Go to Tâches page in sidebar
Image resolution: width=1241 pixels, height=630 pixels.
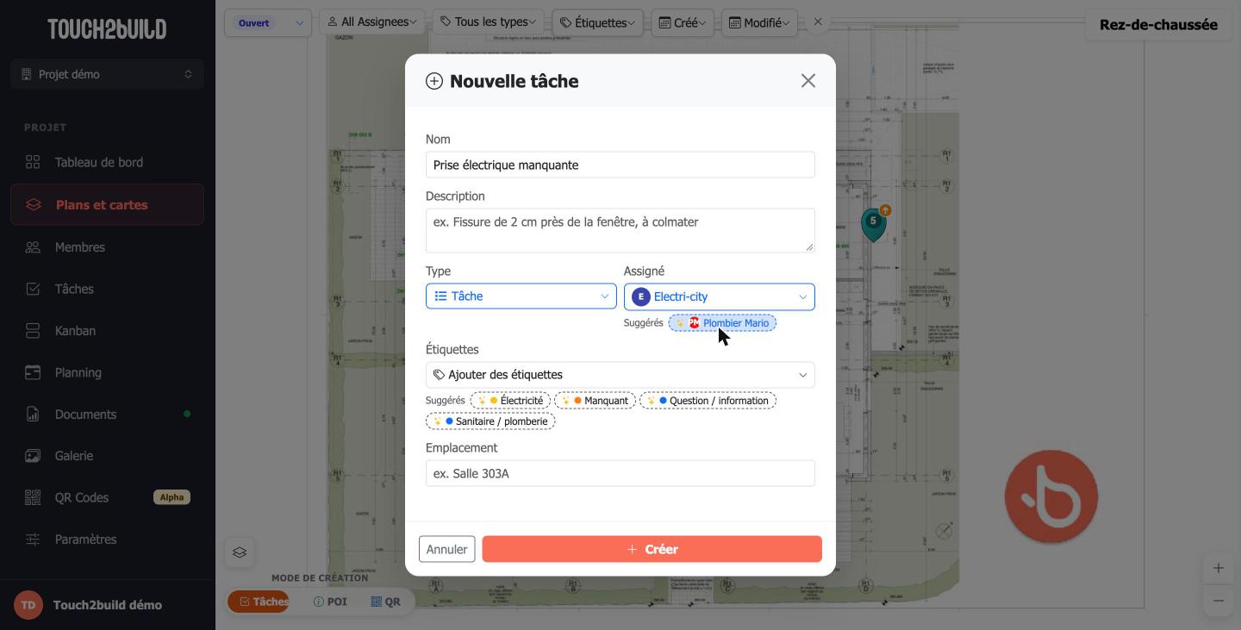[108, 289]
